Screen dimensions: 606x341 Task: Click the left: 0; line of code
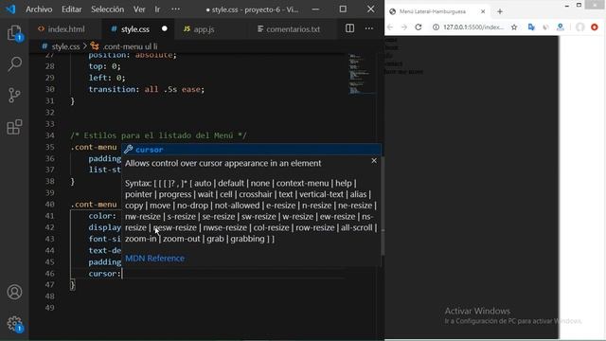pos(107,78)
